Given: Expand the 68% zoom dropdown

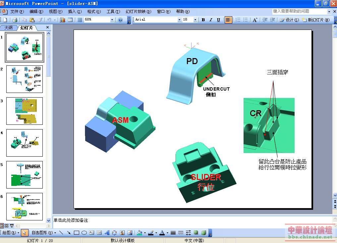Looking at the screenshot, I should (112, 20).
